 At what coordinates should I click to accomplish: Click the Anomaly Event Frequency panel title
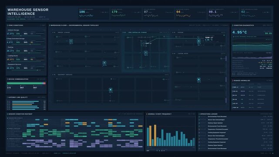[x=160, y=114]
